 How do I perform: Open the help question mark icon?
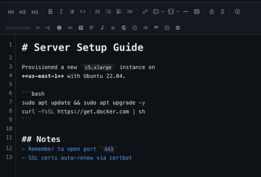click(x=238, y=12)
